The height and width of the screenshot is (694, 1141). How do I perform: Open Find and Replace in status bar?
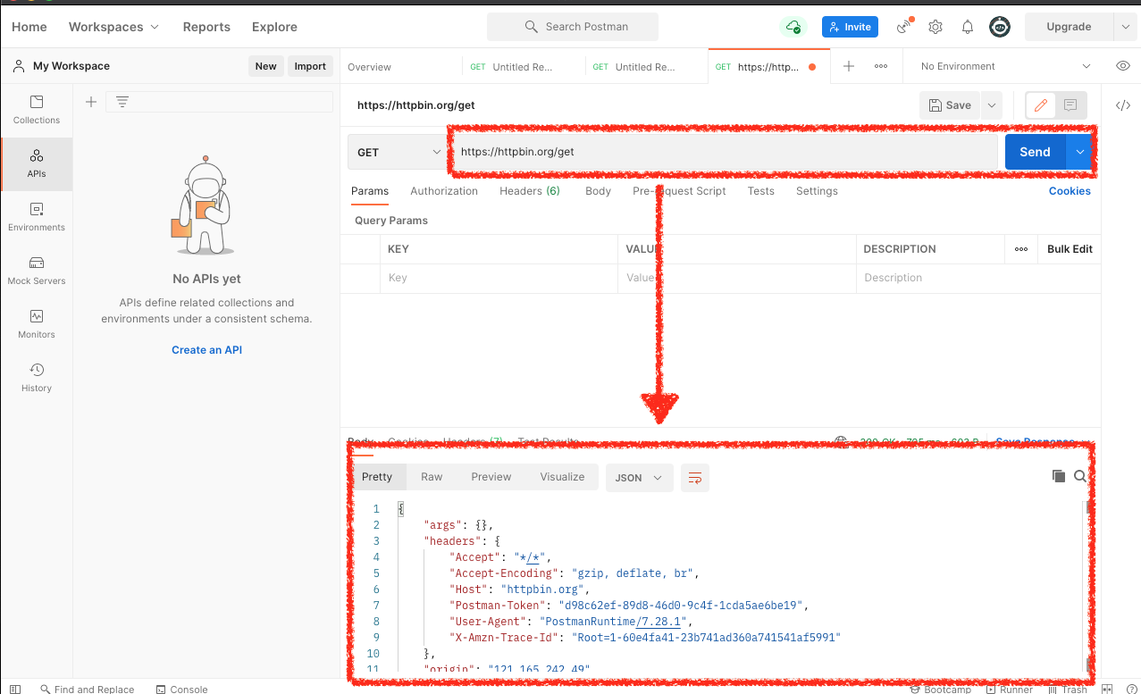click(x=87, y=689)
